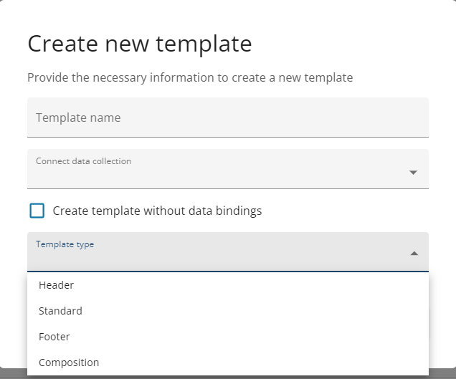Click the 'Create template without data bindings' label
The height and width of the screenshot is (379, 456).
(157, 211)
